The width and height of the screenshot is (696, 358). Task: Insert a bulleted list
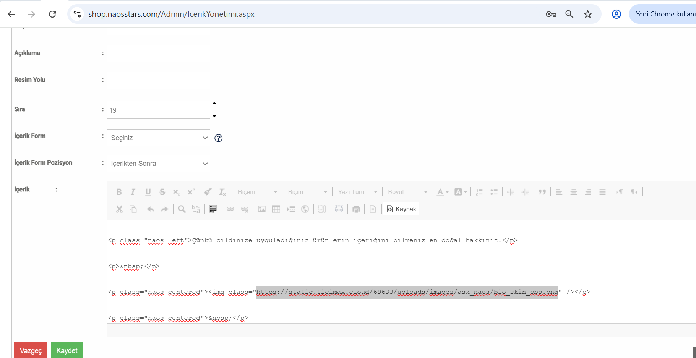point(494,192)
